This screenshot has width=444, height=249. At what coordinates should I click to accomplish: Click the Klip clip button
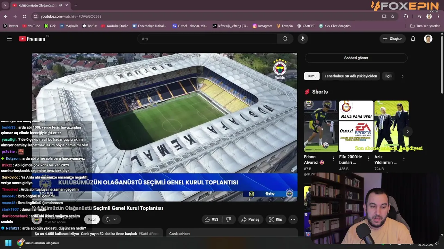[275, 220]
